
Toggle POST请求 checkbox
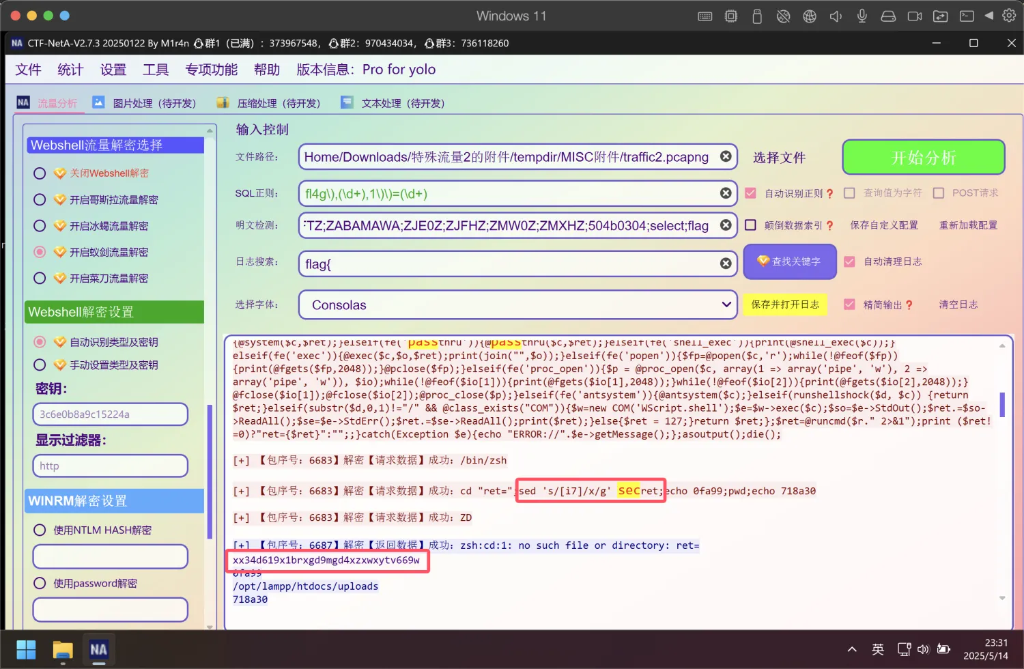coord(939,193)
